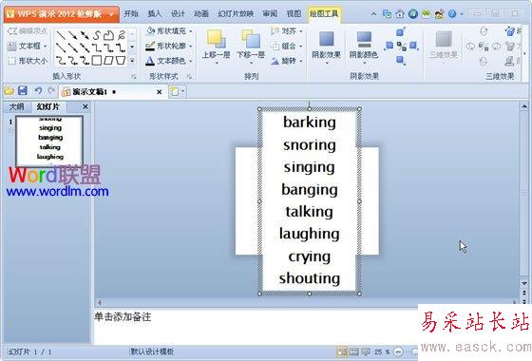Open the 文本框 dropdown

coord(28,46)
